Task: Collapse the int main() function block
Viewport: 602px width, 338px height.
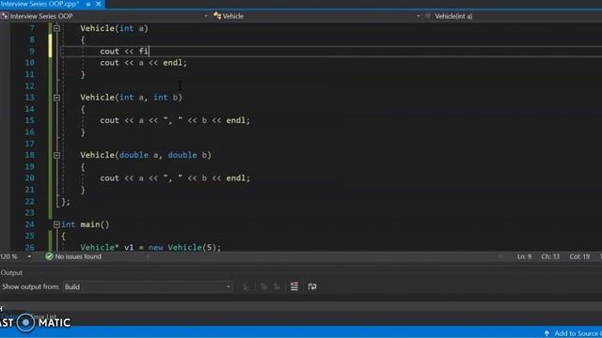Action: coord(56,224)
